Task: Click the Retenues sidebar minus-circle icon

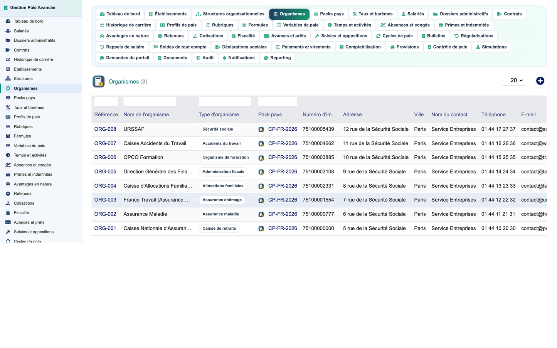Action: (x=8, y=193)
